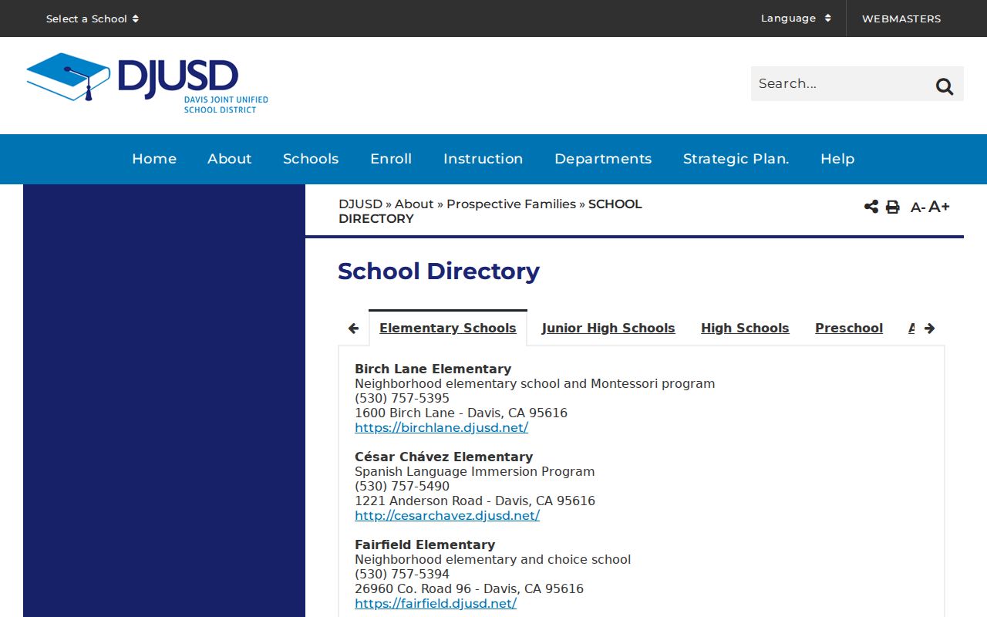Click phone number (530) 757-5395

(x=402, y=398)
